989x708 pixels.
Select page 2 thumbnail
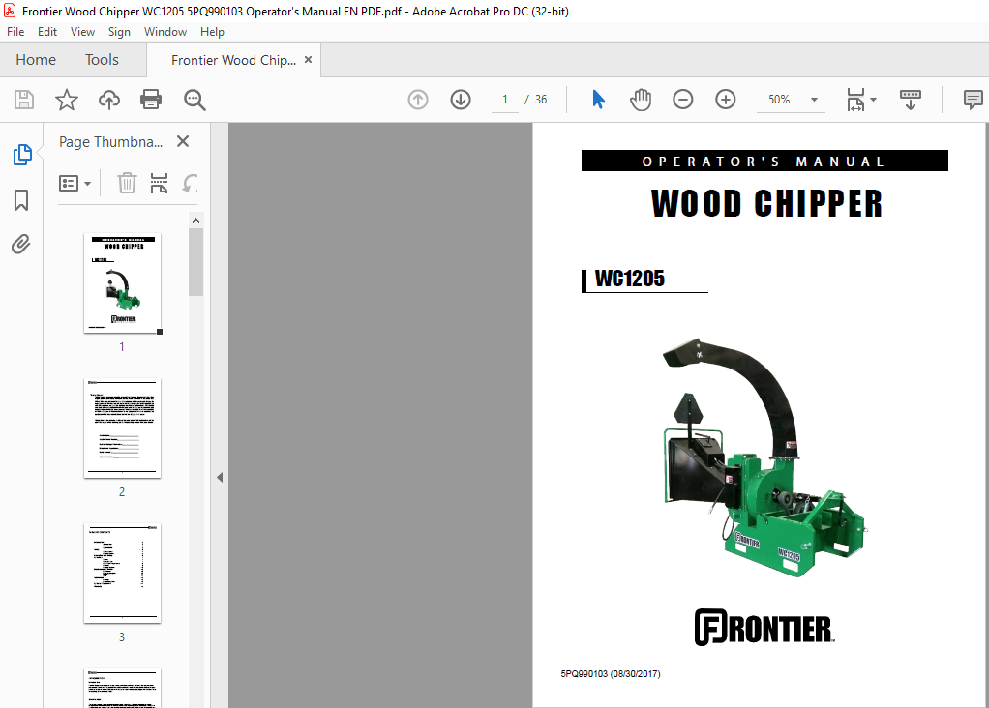click(122, 428)
